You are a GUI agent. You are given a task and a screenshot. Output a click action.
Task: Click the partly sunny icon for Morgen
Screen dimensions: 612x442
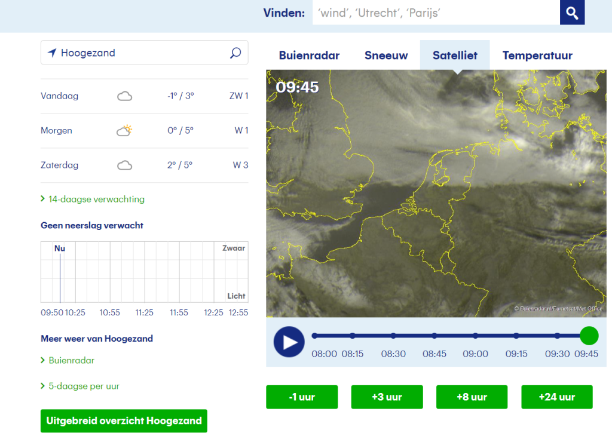124,130
